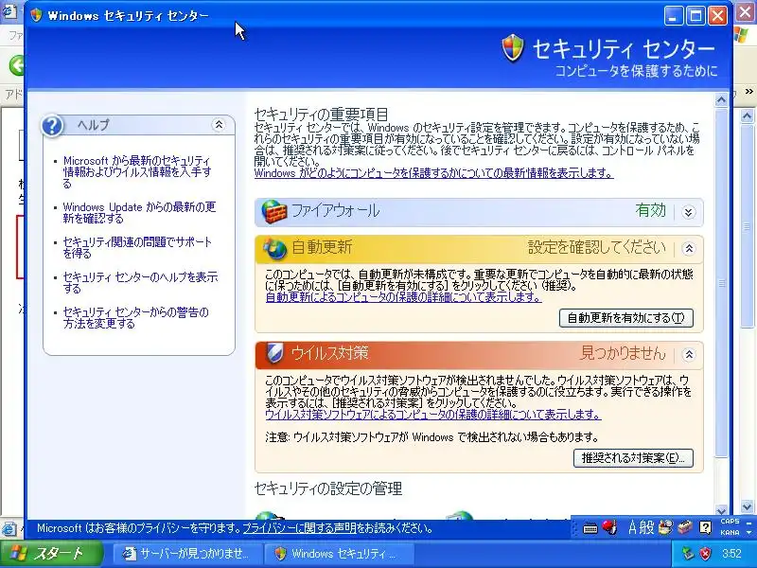This screenshot has height=568, width=757.
Task: Open the privacy statement link
Action: click(299, 528)
